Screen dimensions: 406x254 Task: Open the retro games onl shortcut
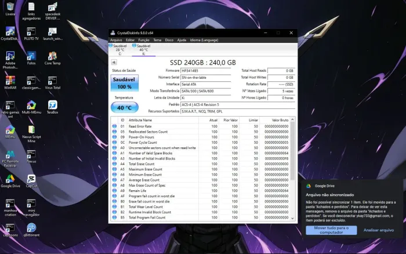click(x=10, y=109)
